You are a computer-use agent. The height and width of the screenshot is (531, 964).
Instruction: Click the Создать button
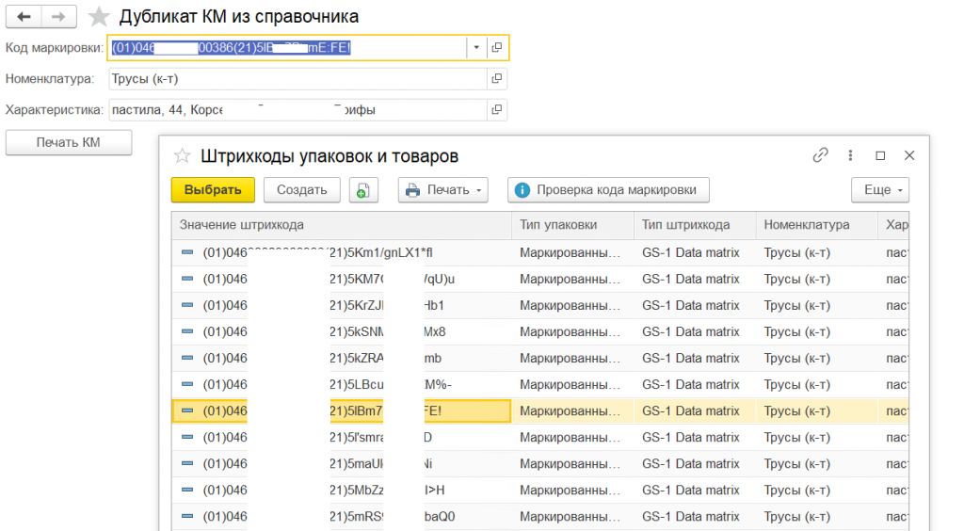301,190
